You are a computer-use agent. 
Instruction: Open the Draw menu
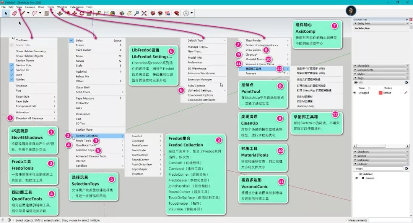tap(41, 7)
